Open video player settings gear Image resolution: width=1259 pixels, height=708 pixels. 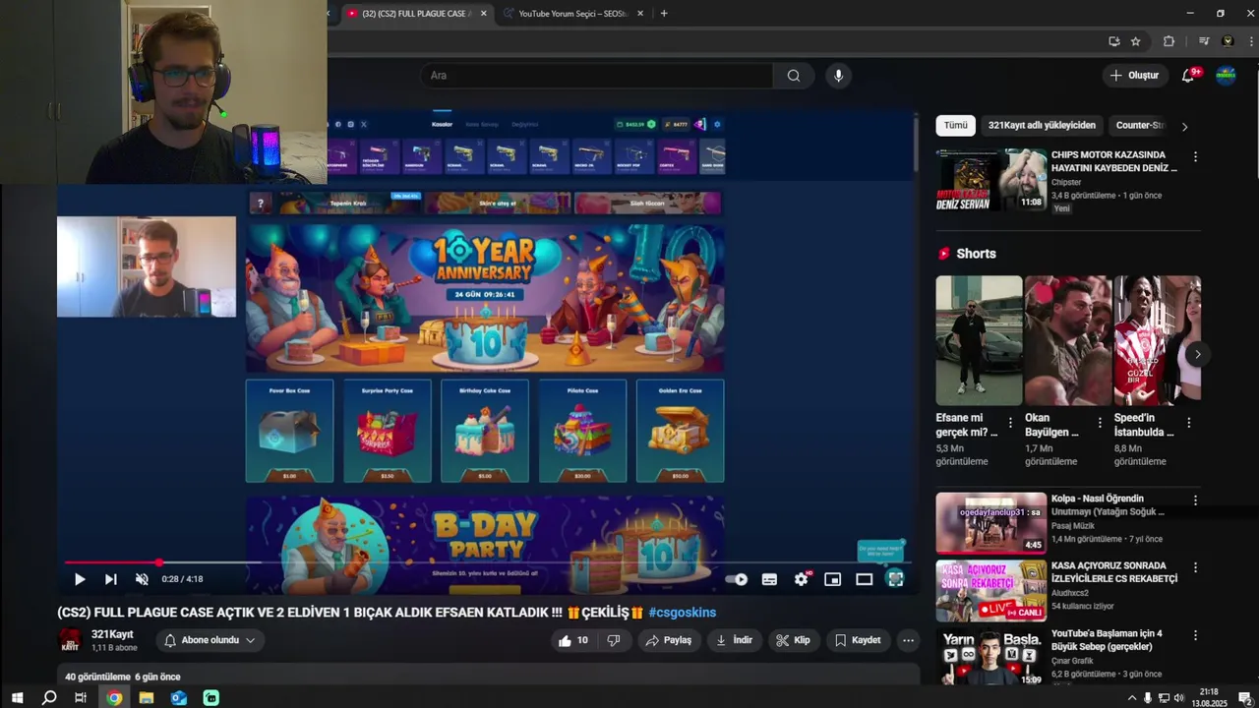801,579
